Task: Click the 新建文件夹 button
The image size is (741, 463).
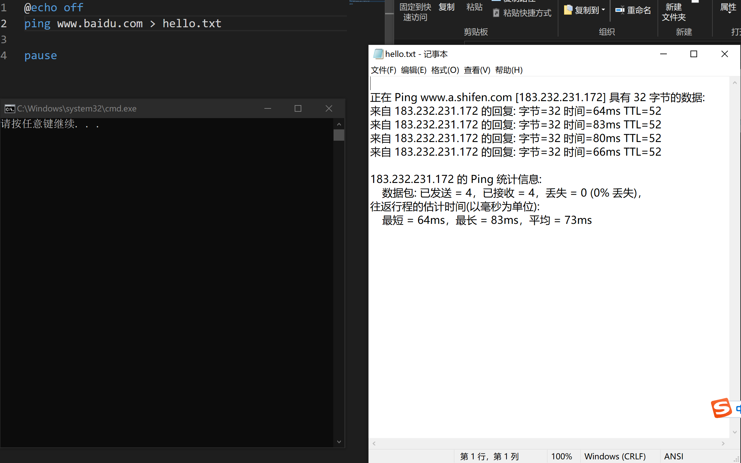Action: coord(673,12)
